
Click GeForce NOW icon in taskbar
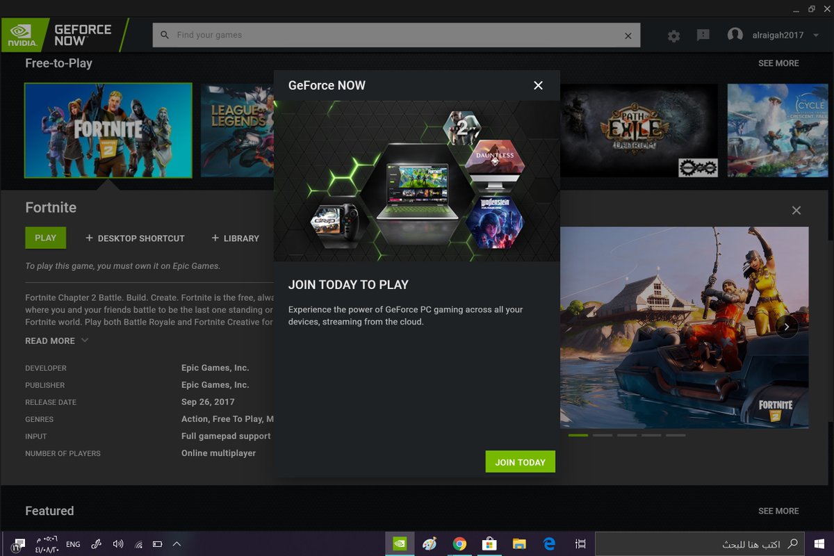[400, 544]
